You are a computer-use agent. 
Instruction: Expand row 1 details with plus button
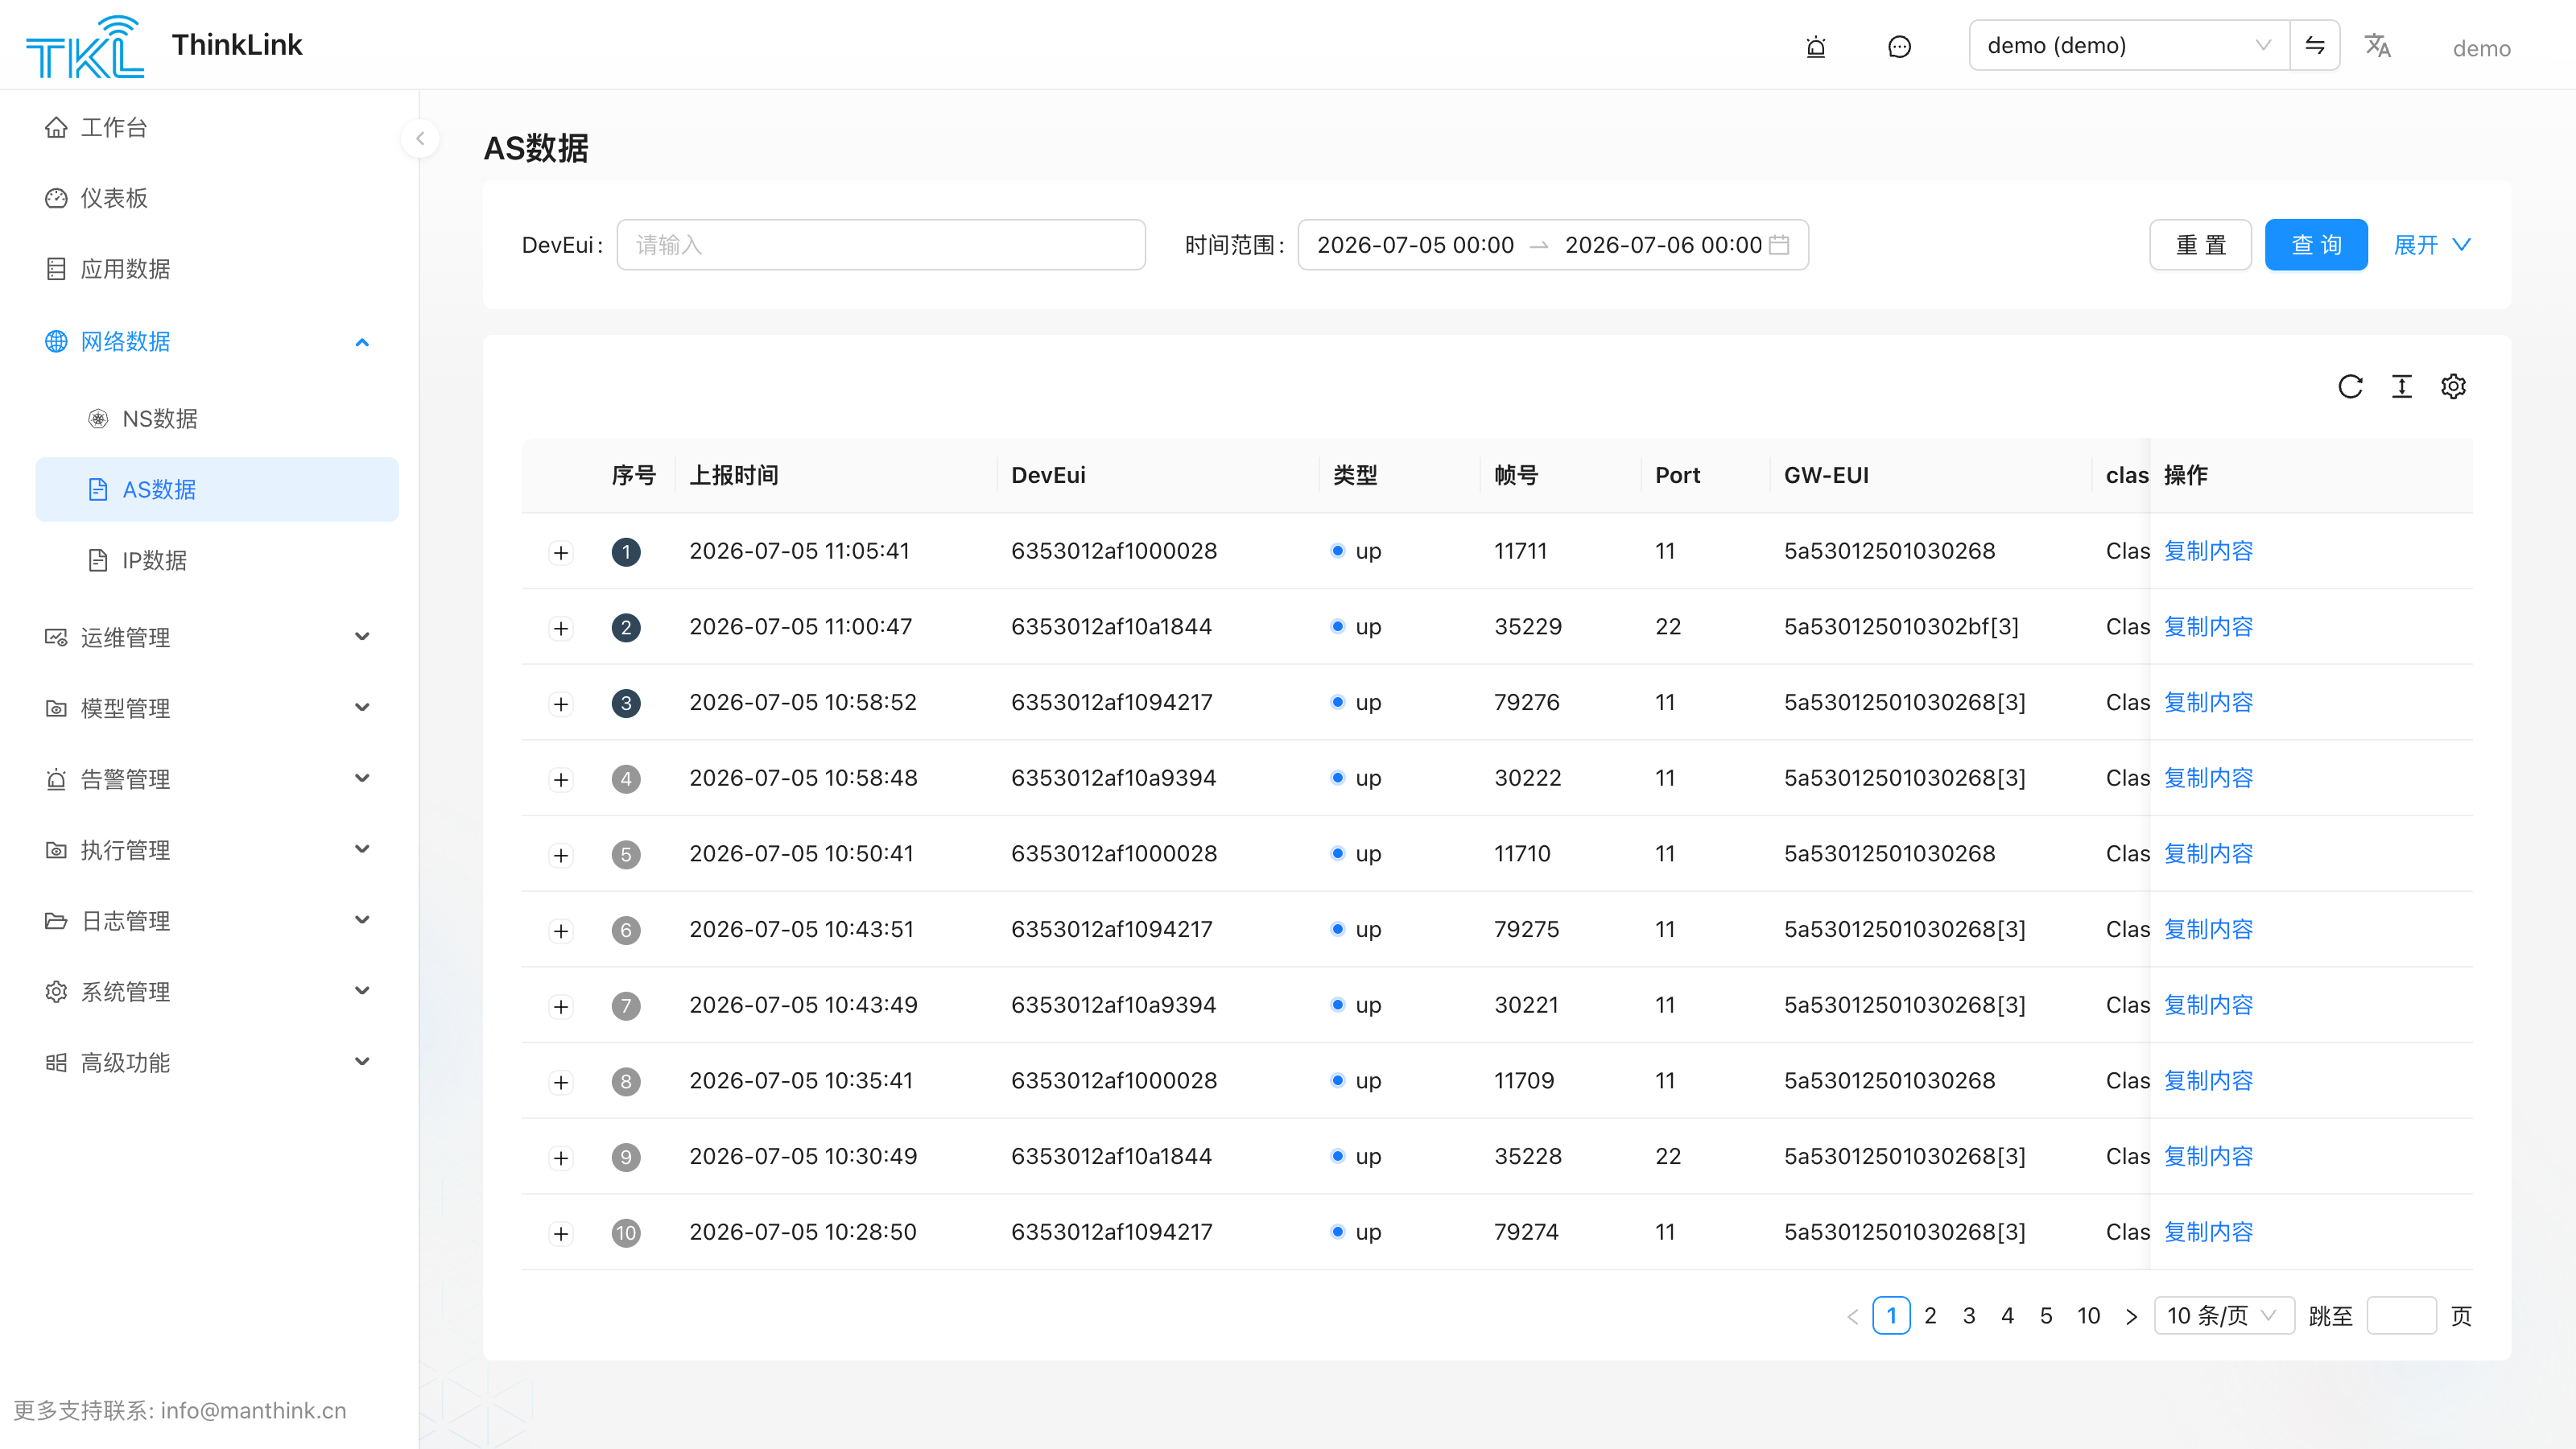[561, 553]
